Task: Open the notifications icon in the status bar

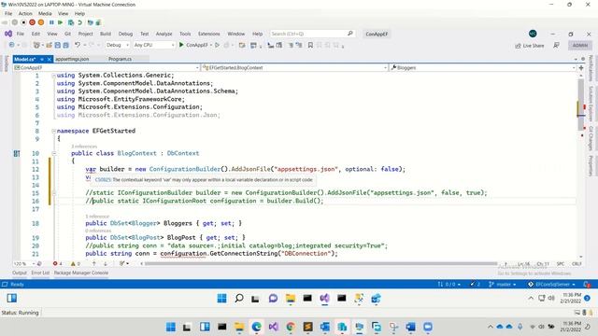Action: (587, 284)
